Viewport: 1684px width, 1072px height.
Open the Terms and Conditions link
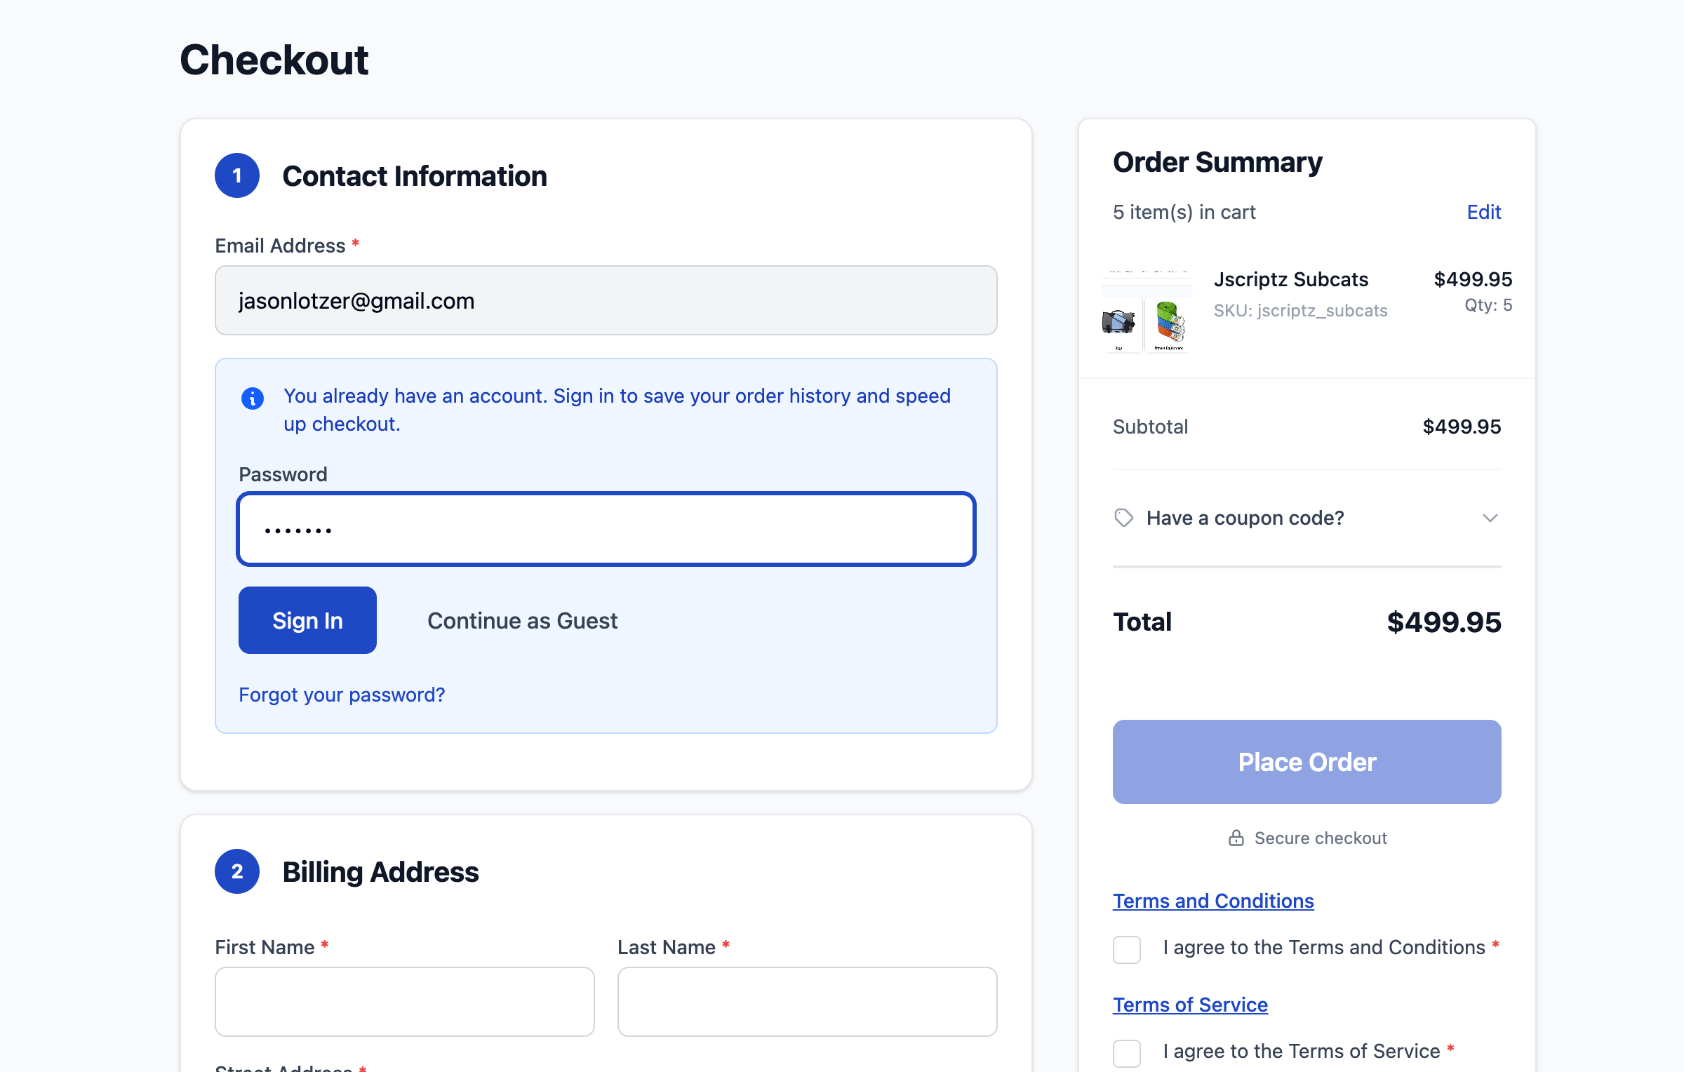click(x=1213, y=901)
